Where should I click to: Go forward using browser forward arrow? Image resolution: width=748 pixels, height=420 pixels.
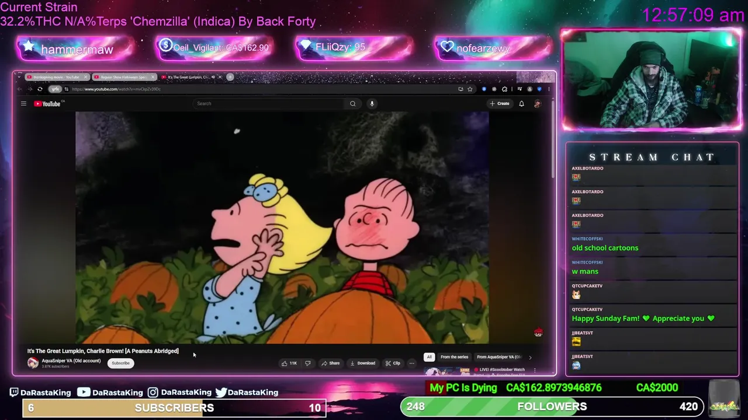pos(30,89)
